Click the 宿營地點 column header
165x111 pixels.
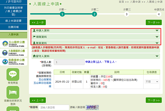pos(77,72)
